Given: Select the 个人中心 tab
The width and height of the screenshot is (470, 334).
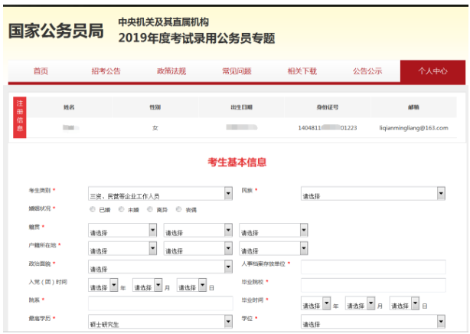Looking at the screenshot, I should pos(432,71).
